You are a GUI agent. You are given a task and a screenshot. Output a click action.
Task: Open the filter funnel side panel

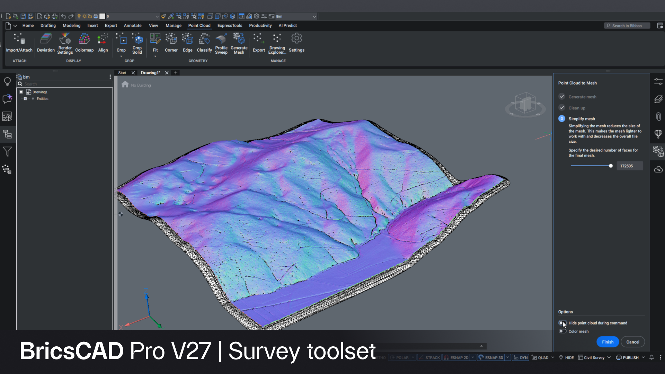[7, 152]
